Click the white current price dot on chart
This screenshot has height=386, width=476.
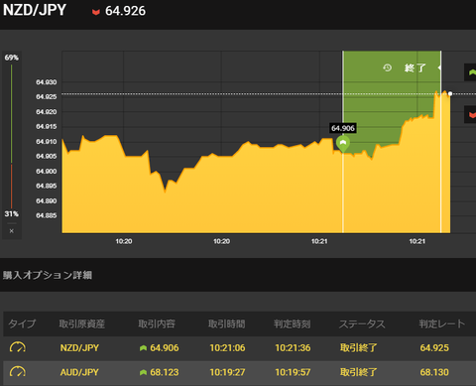point(450,94)
